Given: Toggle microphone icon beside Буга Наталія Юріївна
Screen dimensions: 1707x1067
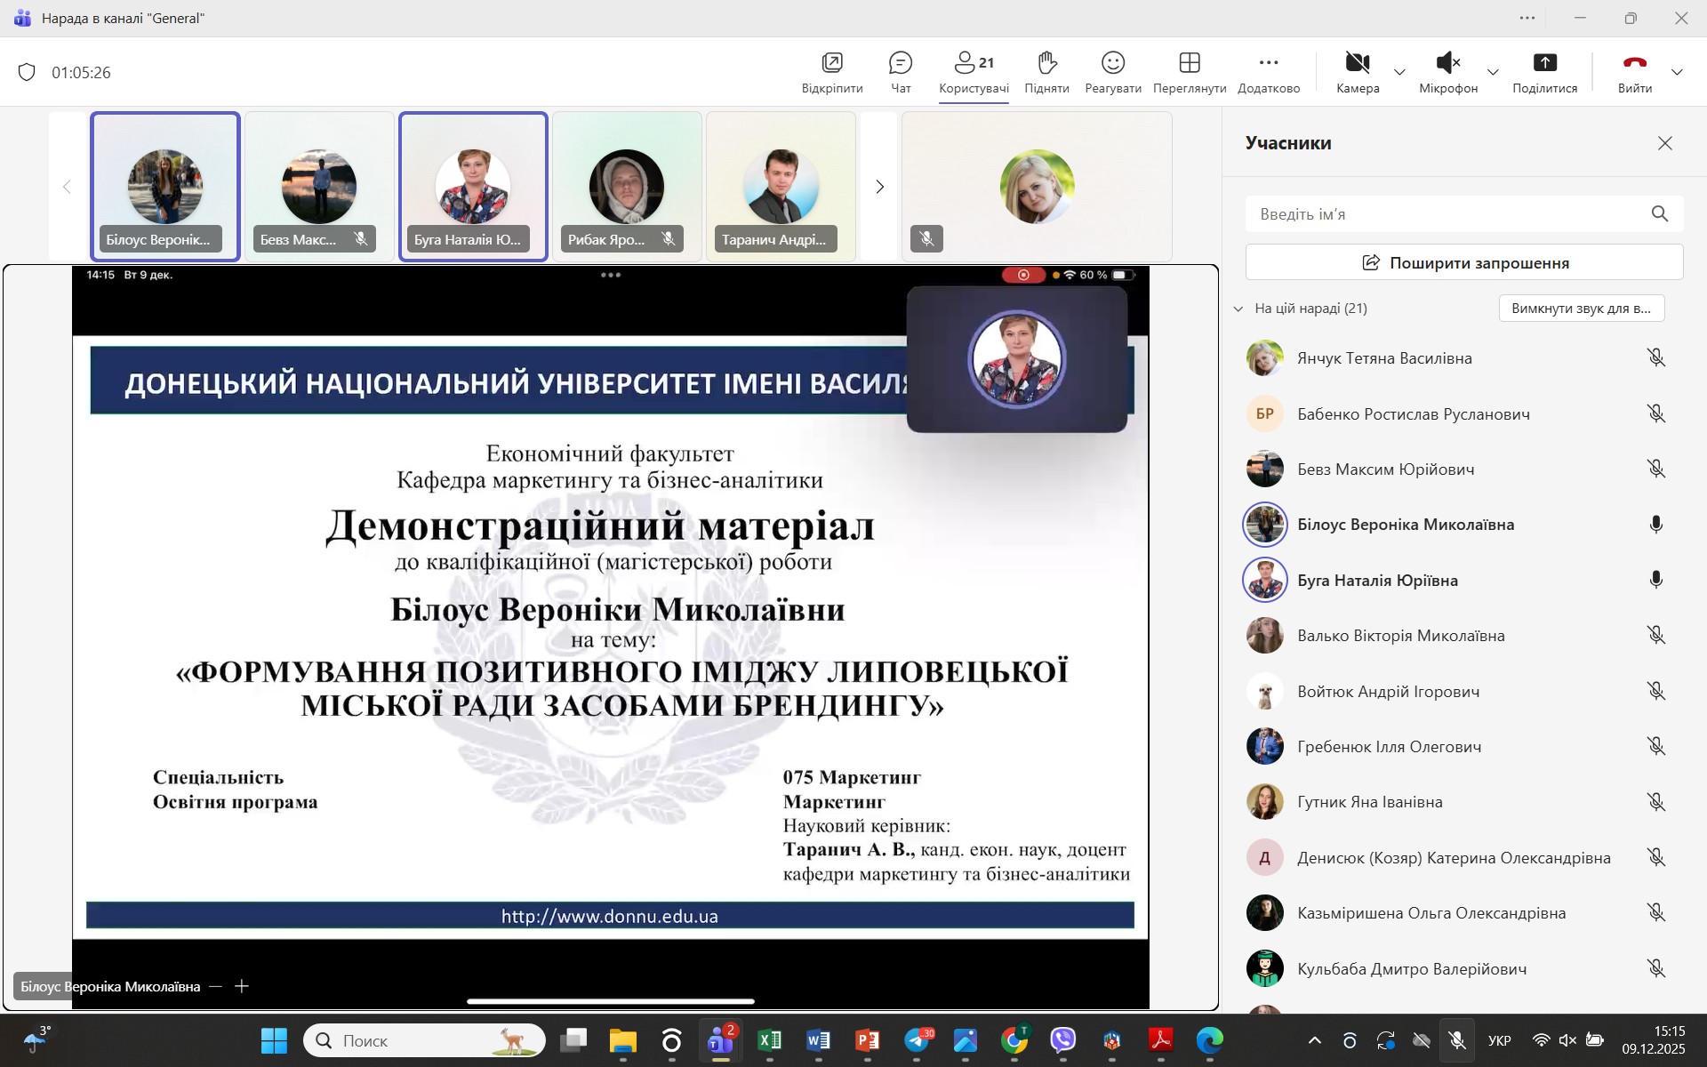Looking at the screenshot, I should click(1655, 580).
